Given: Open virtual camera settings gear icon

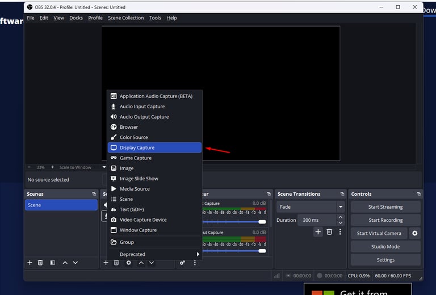Looking at the screenshot, I should click(415, 233).
